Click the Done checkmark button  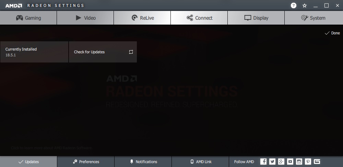click(x=332, y=33)
